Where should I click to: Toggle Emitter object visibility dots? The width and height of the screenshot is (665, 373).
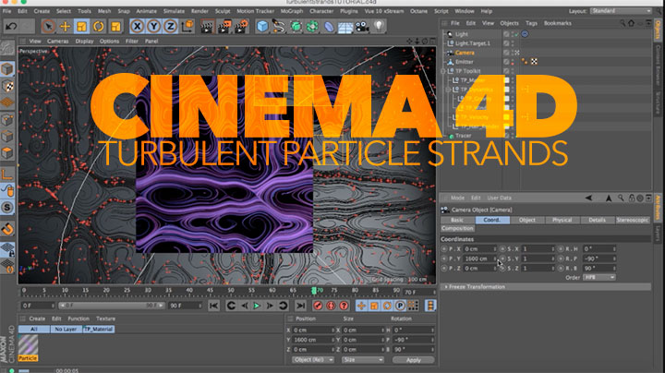(x=513, y=62)
